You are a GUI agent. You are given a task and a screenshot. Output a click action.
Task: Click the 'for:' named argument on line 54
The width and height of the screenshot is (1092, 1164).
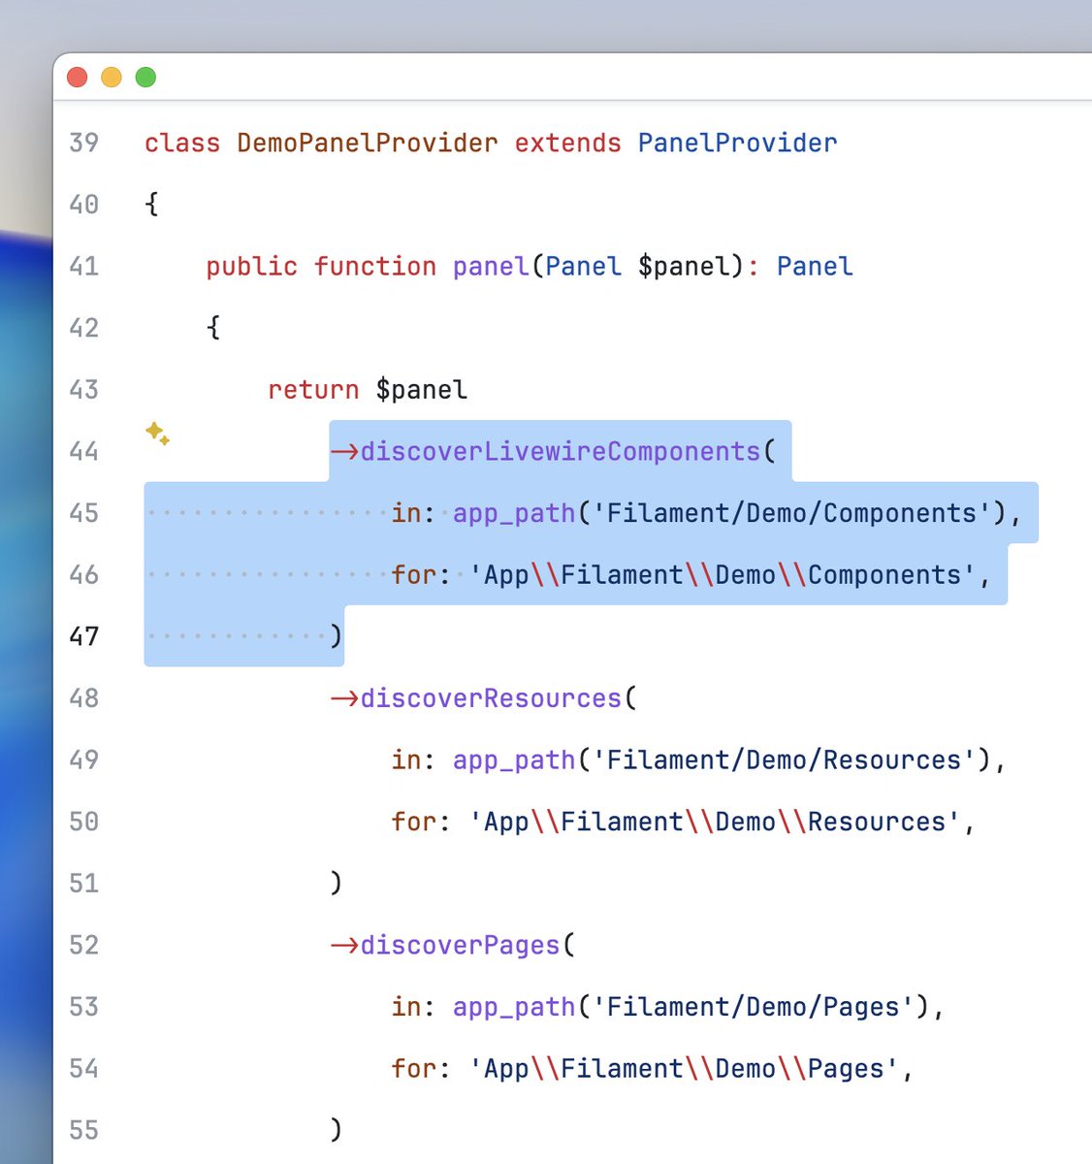click(422, 1069)
